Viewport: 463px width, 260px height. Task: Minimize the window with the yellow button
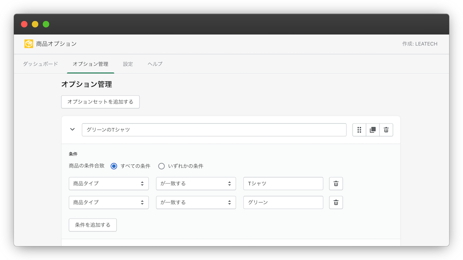pyautogui.click(x=35, y=24)
